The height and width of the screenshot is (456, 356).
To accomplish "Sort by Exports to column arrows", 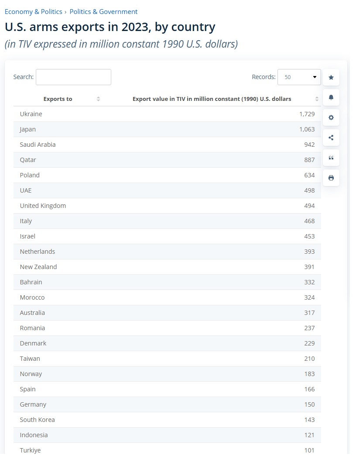I will point(98,99).
